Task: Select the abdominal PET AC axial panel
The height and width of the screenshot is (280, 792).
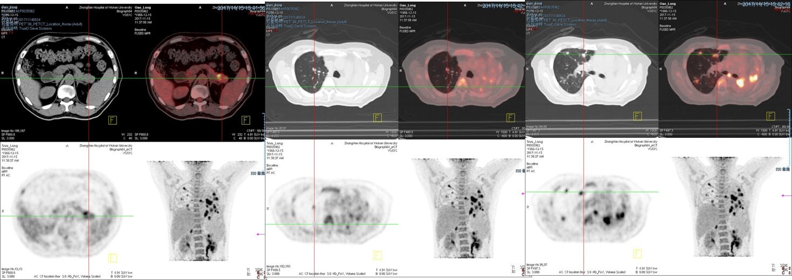Action: point(66,210)
